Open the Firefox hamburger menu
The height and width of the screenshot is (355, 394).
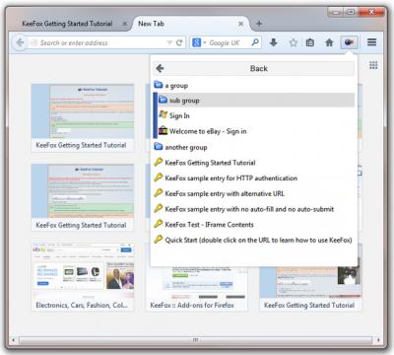(371, 42)
